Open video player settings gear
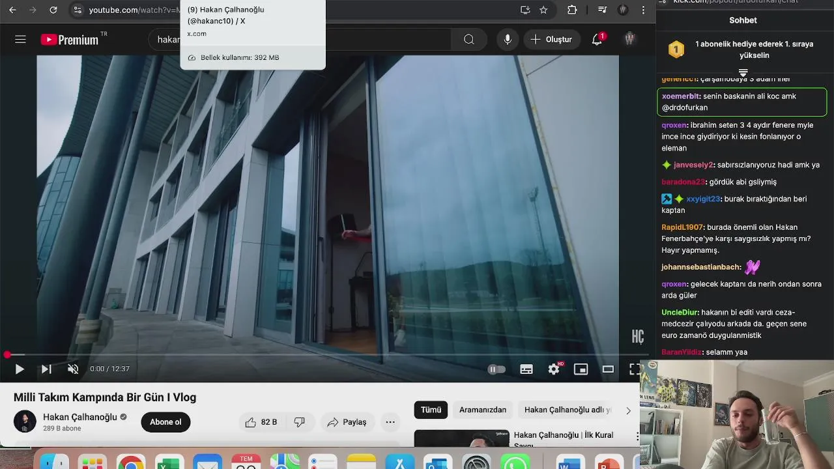834x469 pixels. point(554,369)
